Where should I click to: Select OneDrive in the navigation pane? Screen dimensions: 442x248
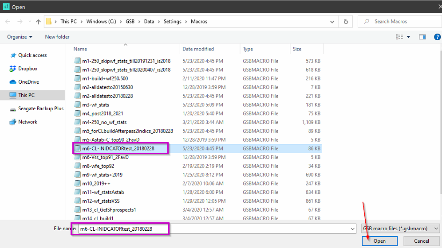point(28,82)
